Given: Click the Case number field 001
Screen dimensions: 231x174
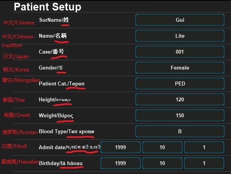Looking at the screenshot, I should pos(180,52).
